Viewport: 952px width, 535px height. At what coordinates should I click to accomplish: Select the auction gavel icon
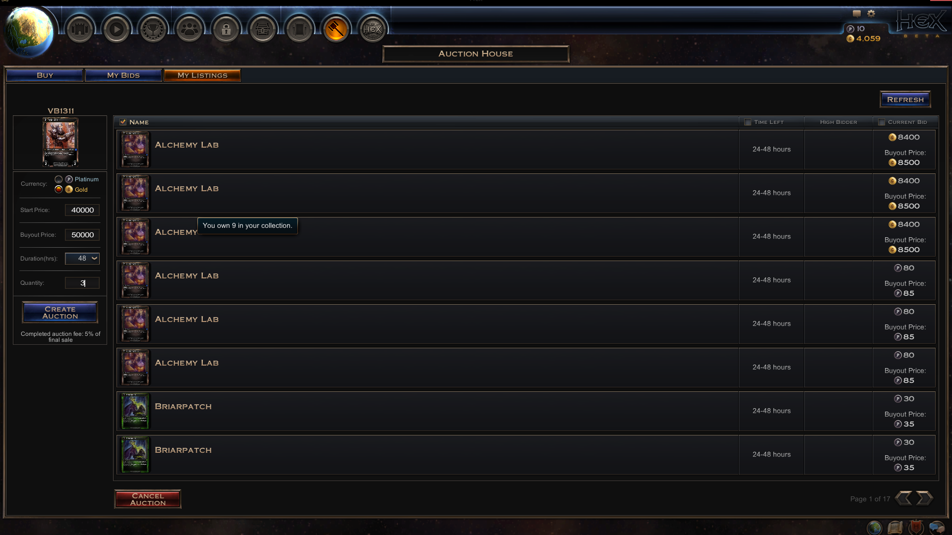coord(336,30)
